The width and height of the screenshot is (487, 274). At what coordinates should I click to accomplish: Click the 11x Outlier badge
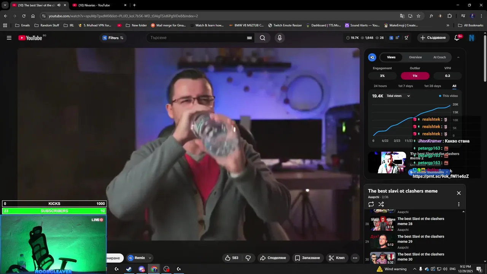coord(415,76)
